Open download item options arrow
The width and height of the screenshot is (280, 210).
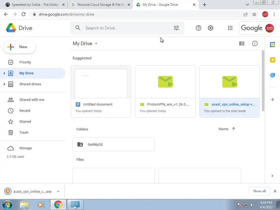58,191
